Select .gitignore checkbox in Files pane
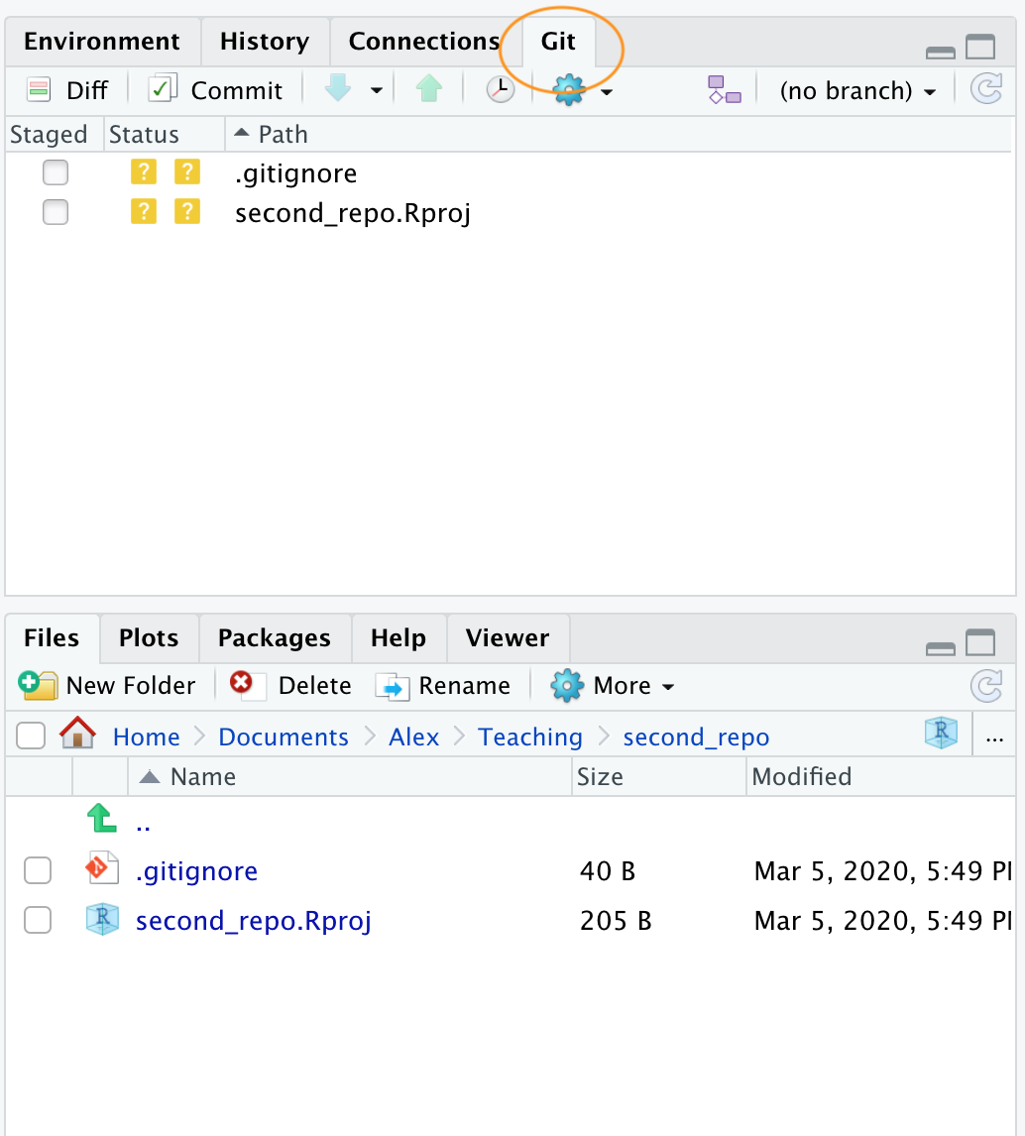This screenshot has height=1136, width=1025. tap(38, 870)
